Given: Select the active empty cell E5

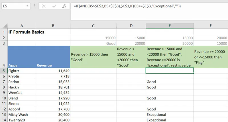Looking at the screenshot, I should 170,71.
